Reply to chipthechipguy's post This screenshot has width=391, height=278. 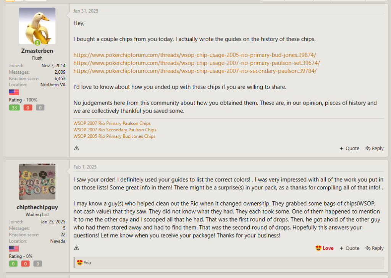(x=374, y=248)
